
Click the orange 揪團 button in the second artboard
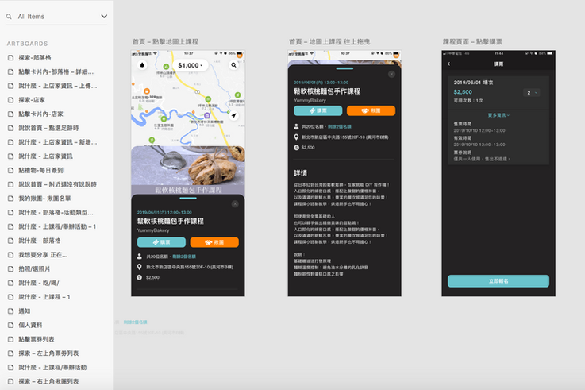(371, 111)
